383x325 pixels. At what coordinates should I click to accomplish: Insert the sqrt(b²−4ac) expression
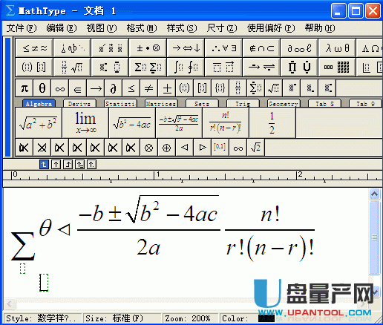(x=132, y=122)
